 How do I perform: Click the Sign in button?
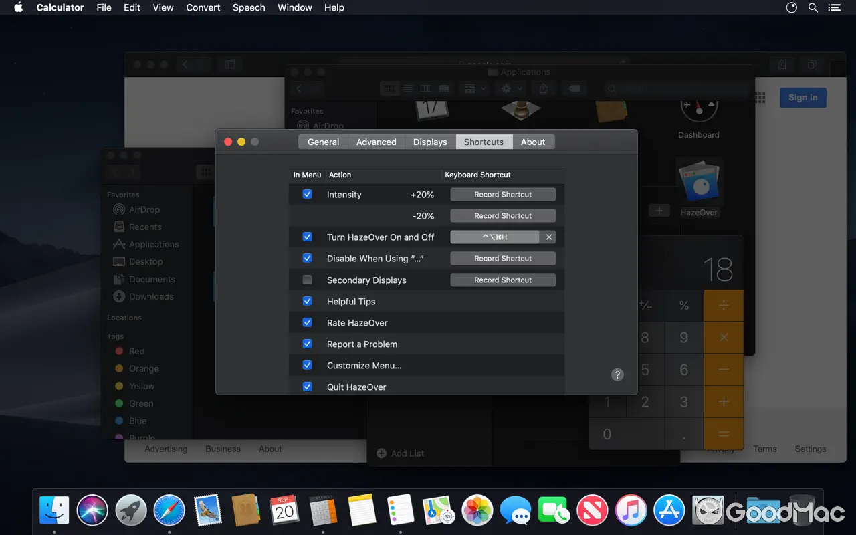click(x=802, y=97)
